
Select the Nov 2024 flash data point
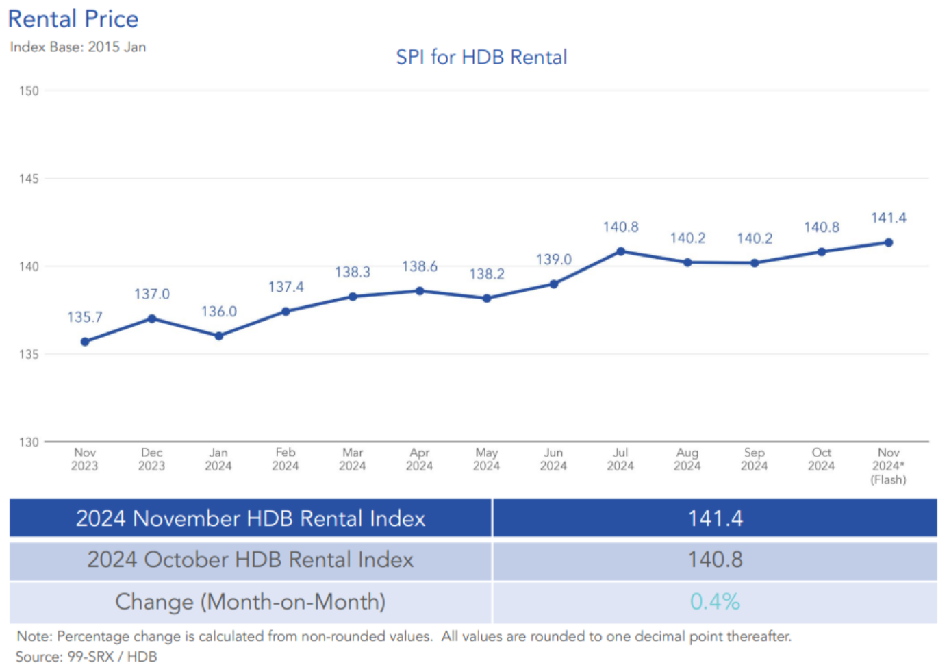tap(888, 242)
